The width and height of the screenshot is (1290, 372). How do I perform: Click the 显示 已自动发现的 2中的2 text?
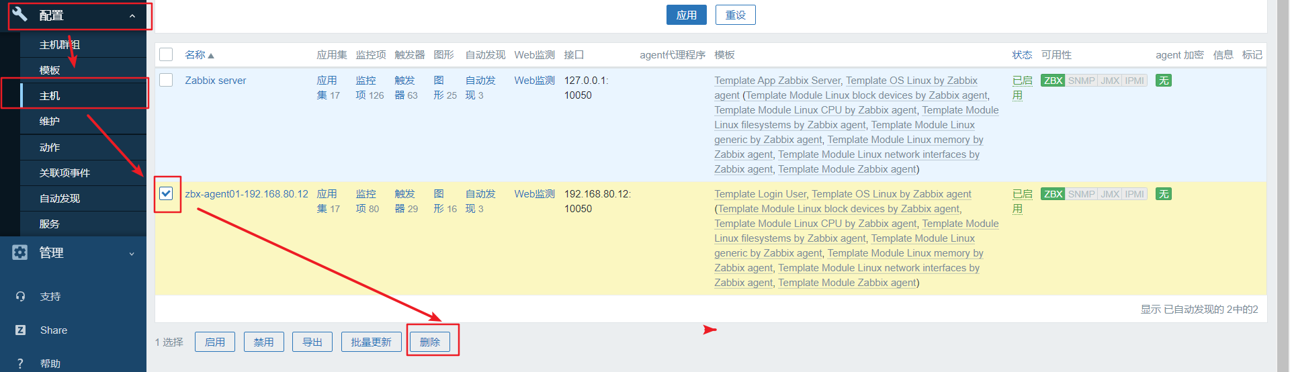tap(1199, 310)
